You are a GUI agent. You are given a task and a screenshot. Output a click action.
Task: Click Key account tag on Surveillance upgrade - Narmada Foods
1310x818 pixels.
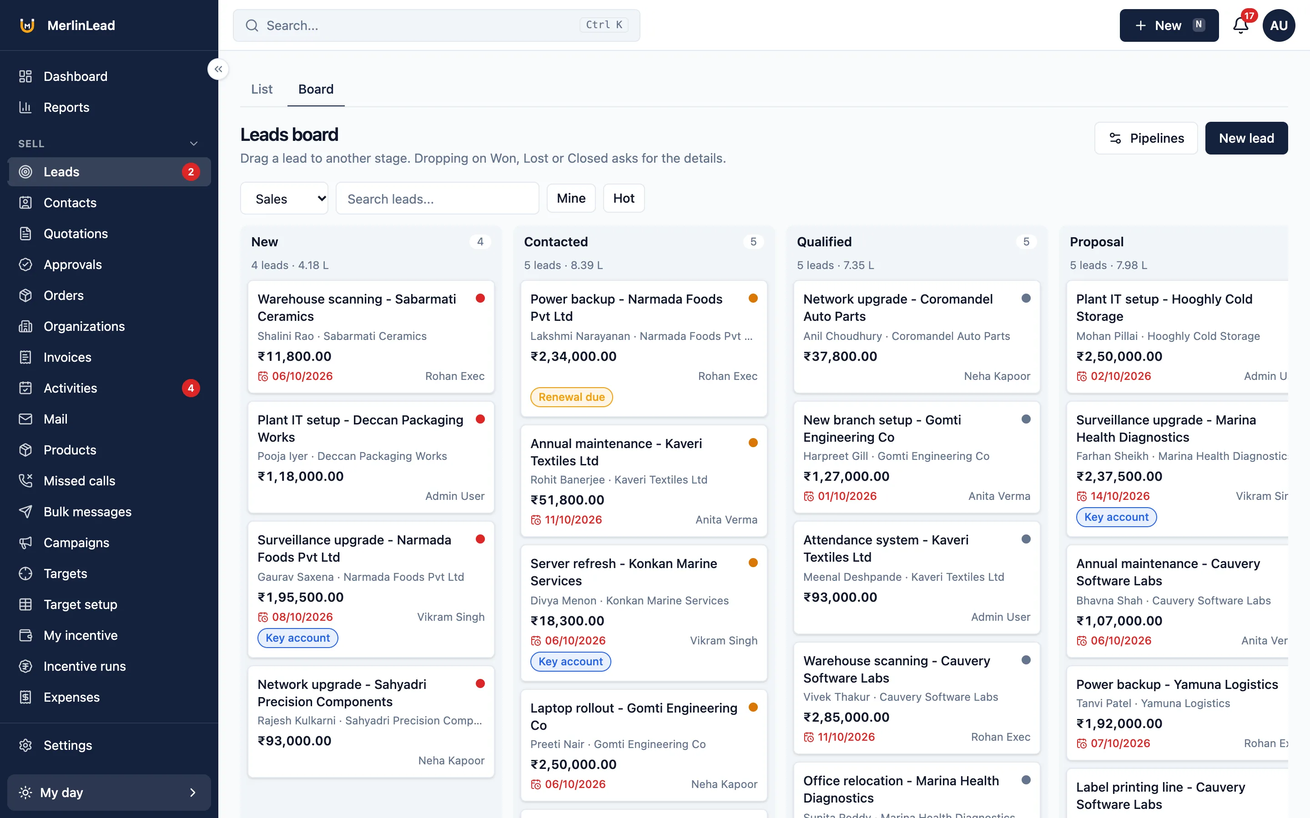297,637
